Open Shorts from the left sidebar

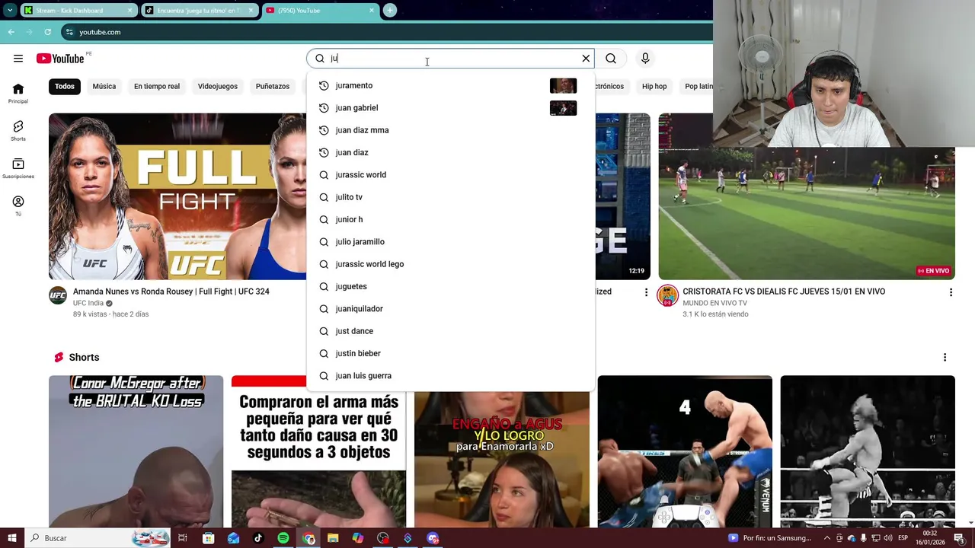tap(18, 131)
